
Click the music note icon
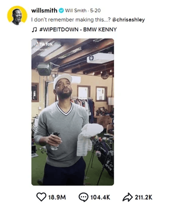(x=34, y=30)
